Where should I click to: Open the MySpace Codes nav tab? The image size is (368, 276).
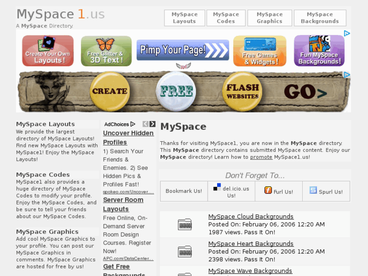[226, 18]
